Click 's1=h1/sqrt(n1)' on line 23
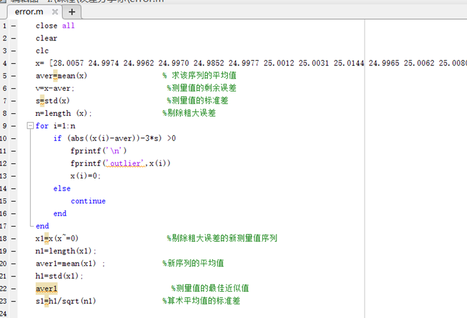Image resolution: width=467 pixels, height=318 pixels. 66,301
